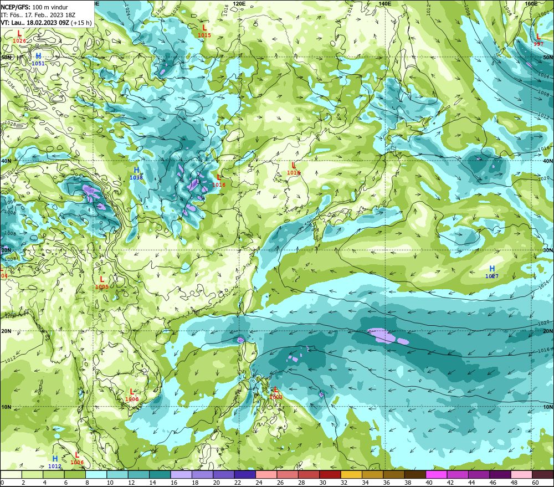The image size is (554, 487).
Task: Select the dark maroon 60+ legend swatch
Action: [542, 474]
